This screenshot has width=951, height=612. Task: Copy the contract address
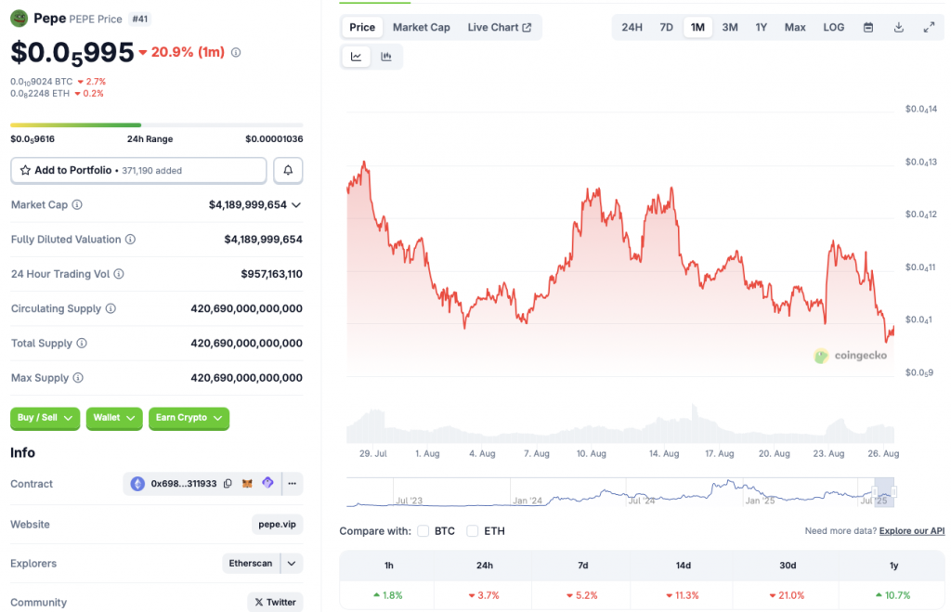tap(228, 484)
